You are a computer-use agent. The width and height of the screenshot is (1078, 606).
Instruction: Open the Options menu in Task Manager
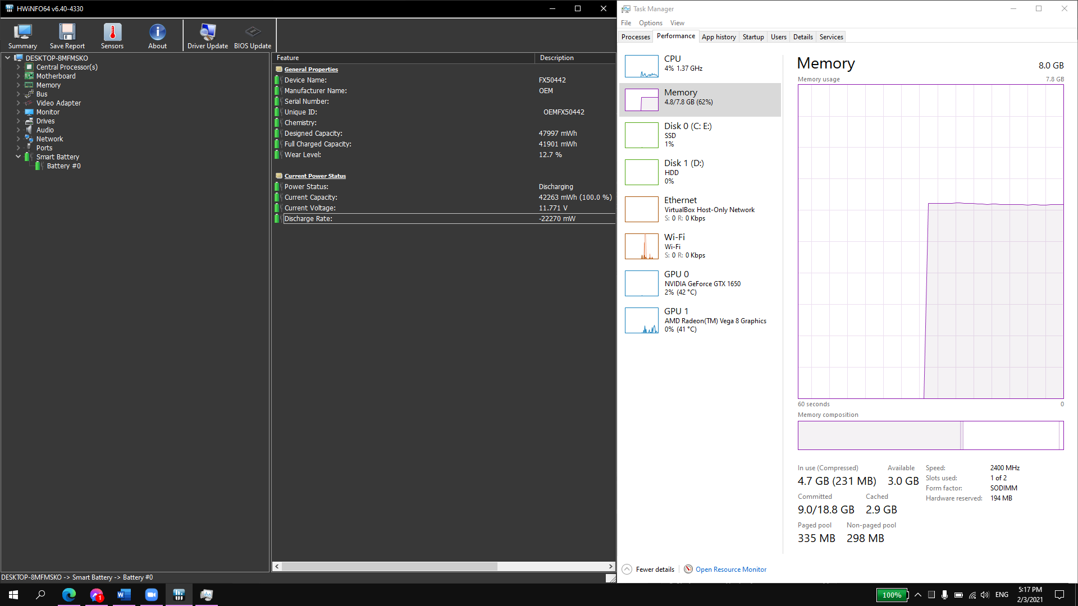coord(650,23)
